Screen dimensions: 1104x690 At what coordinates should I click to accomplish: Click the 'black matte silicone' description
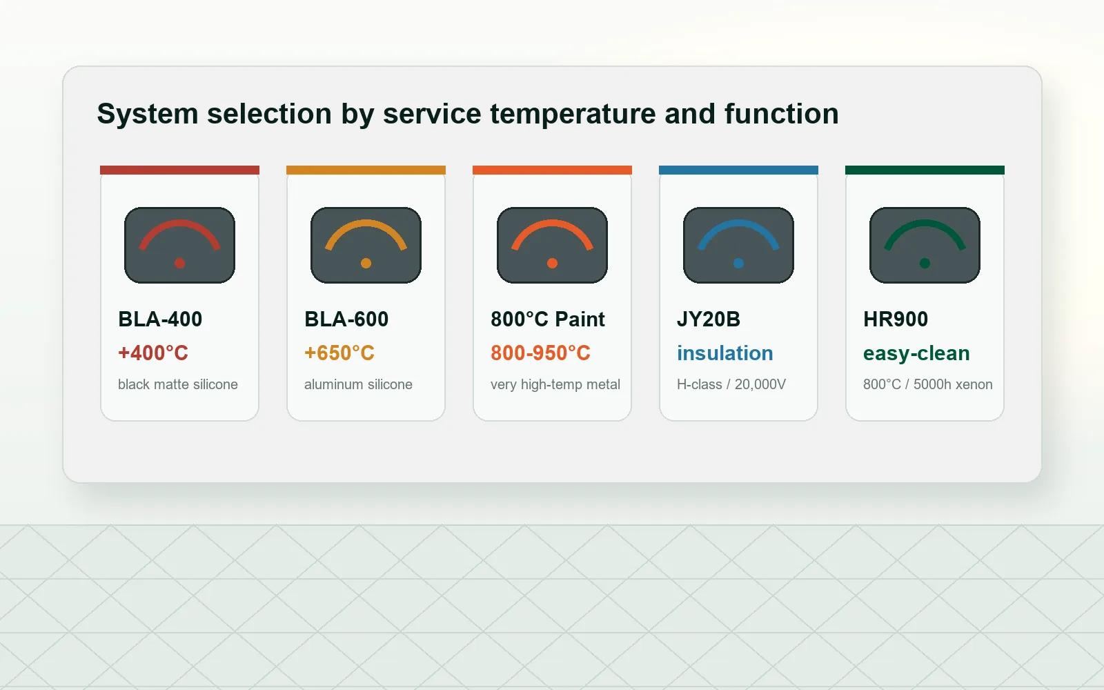pos(178,384)
